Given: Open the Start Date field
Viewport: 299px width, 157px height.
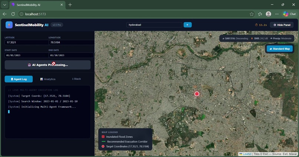Looking at the screenshot, I should click(26, 55).
